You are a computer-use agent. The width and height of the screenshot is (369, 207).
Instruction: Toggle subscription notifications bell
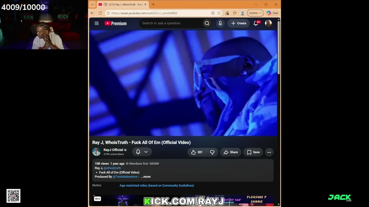(138, 152)
